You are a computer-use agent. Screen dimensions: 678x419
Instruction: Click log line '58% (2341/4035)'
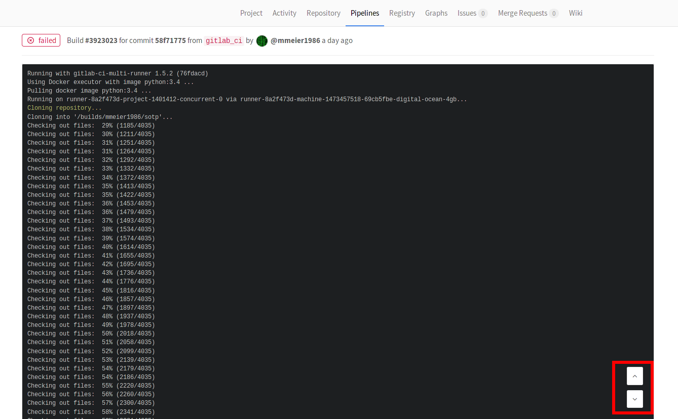coord(91,412)
